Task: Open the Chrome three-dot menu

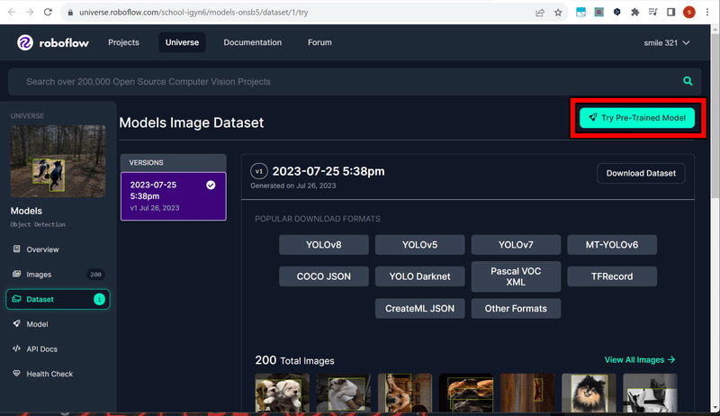Action: (x=707, y=13)
